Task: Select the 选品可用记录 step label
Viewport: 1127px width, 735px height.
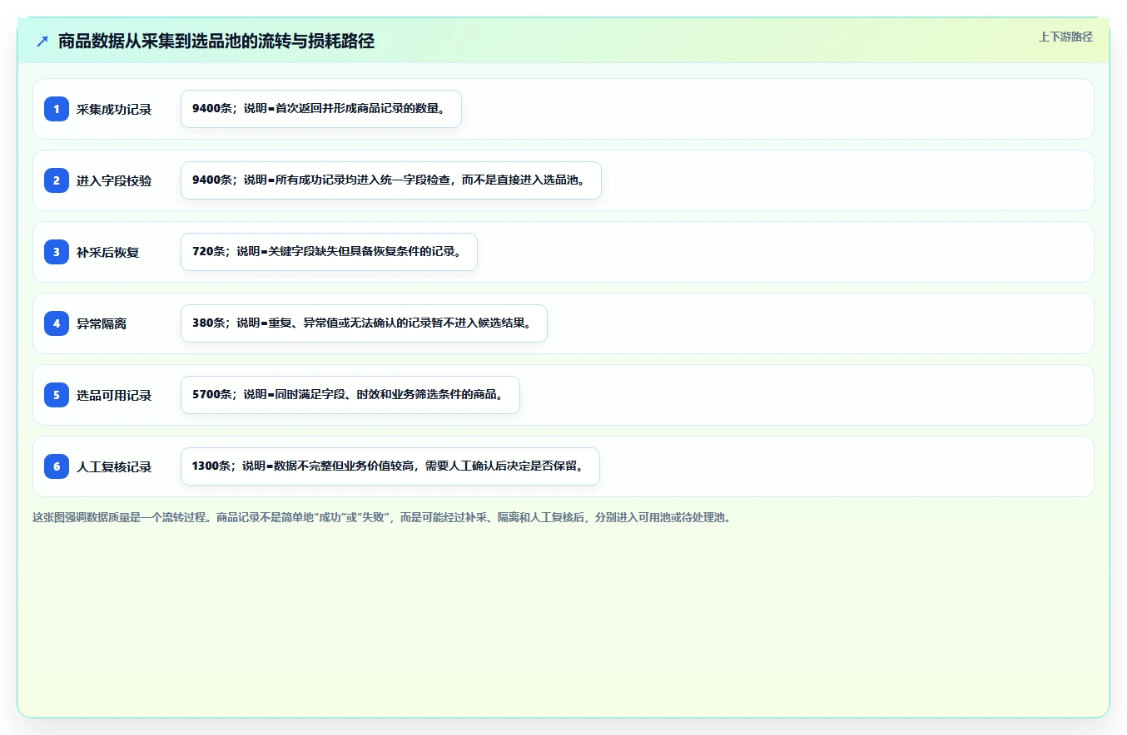Action: pos(114,395)
